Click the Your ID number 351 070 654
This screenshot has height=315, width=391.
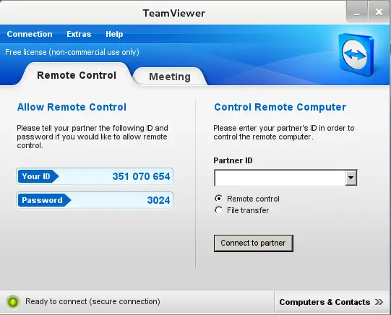click(x=141, y=176)
